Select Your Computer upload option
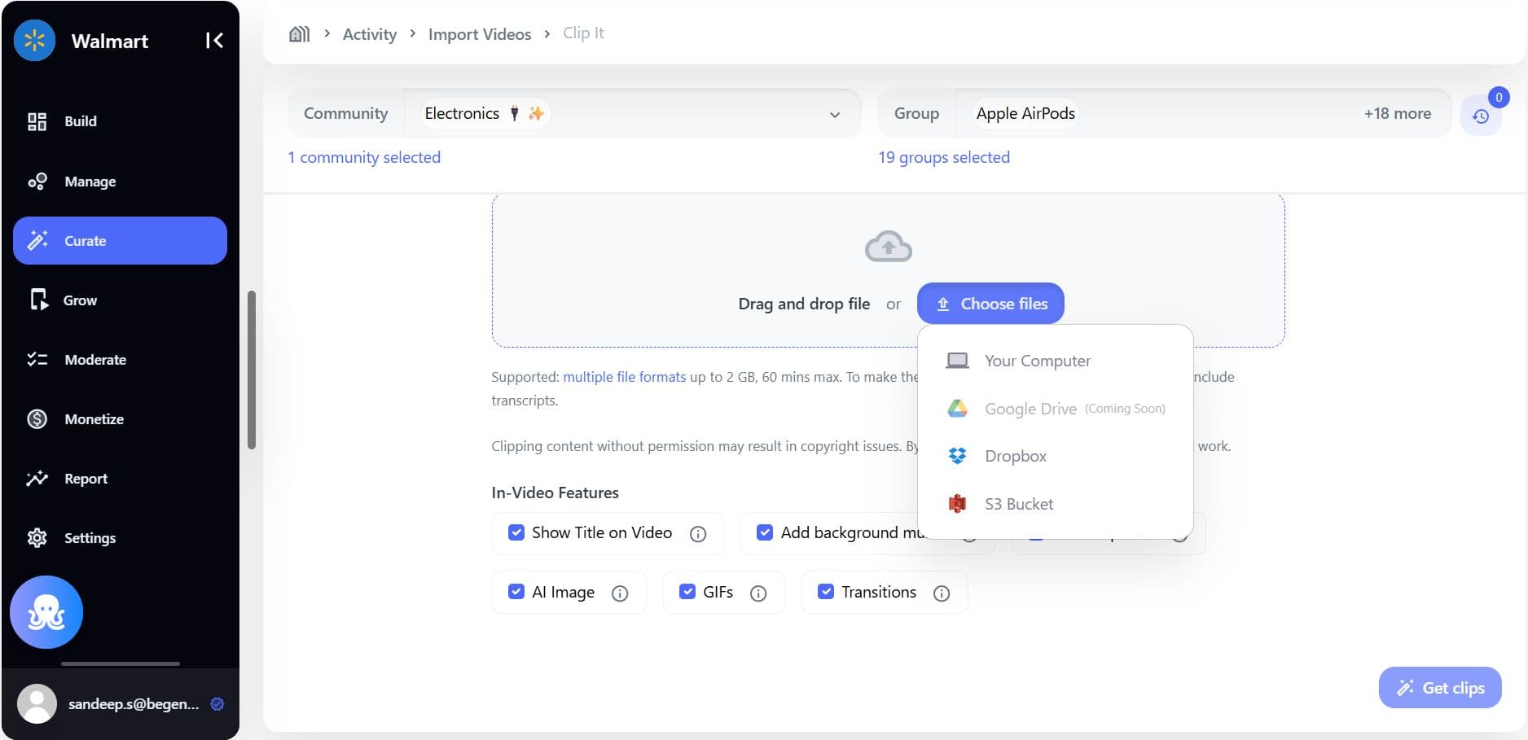Viewport: 1528px width, 740px height. point(1056,361)
